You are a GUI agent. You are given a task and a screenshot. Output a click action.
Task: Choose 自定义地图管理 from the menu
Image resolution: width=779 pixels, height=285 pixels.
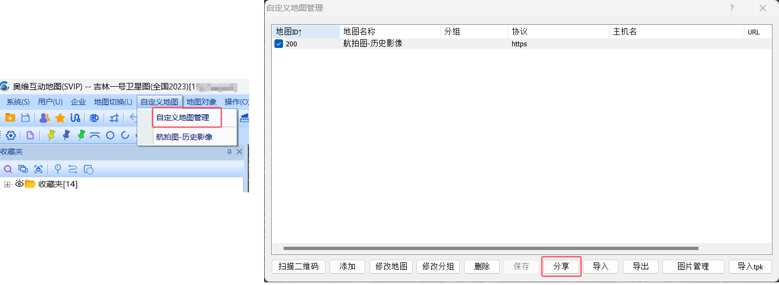(x=183, y=117)
